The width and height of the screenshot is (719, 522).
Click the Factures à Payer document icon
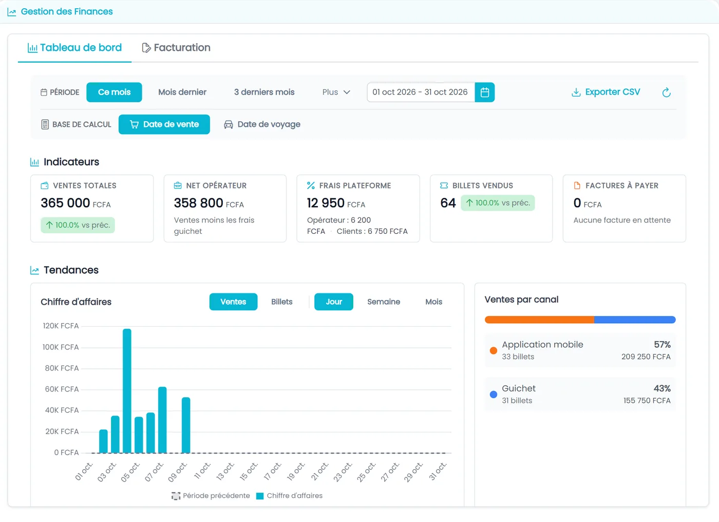click(x=577, y=185)
